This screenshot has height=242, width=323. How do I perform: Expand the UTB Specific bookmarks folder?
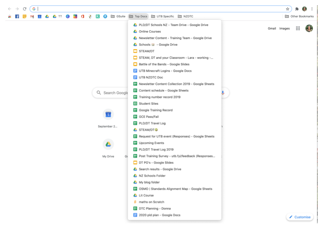[163, 16]
